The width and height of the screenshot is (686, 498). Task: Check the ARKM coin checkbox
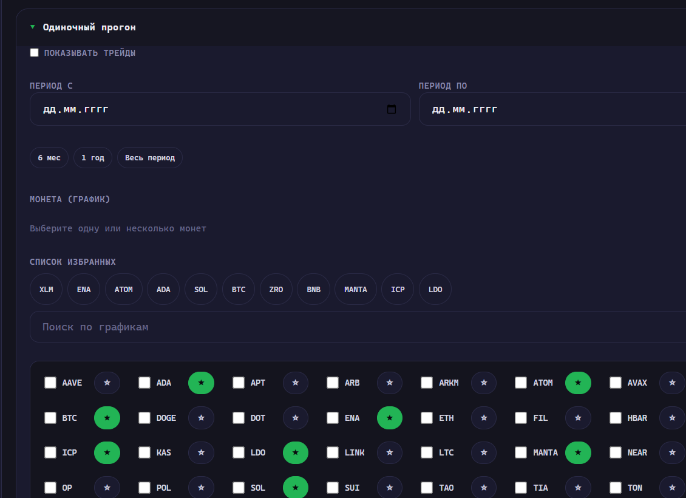point(427,383)
